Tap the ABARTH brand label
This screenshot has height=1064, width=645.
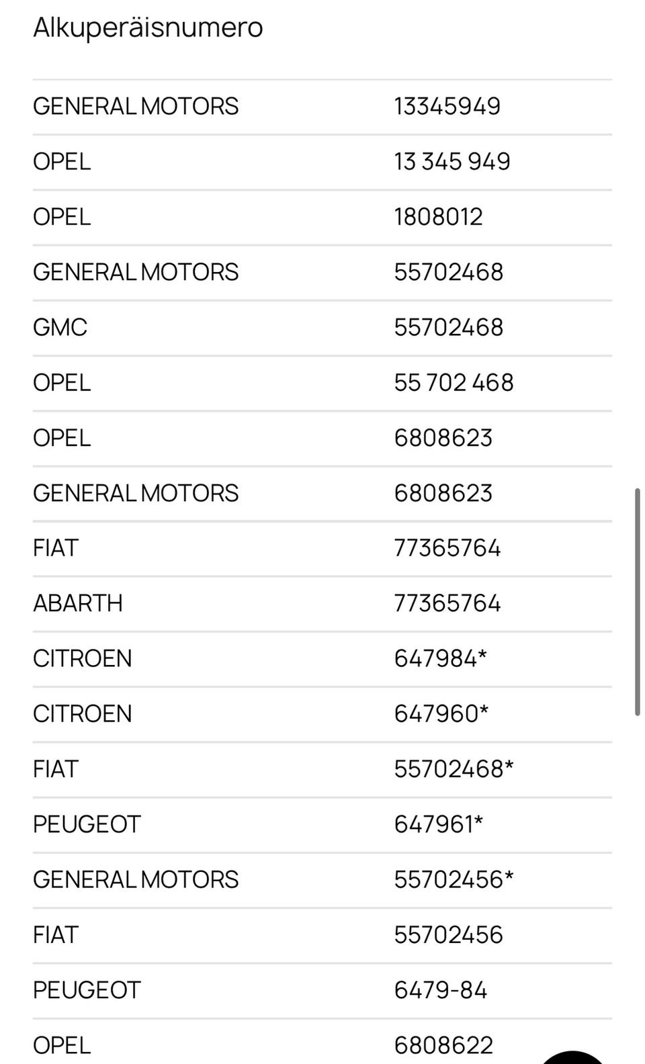coord(78,603)
